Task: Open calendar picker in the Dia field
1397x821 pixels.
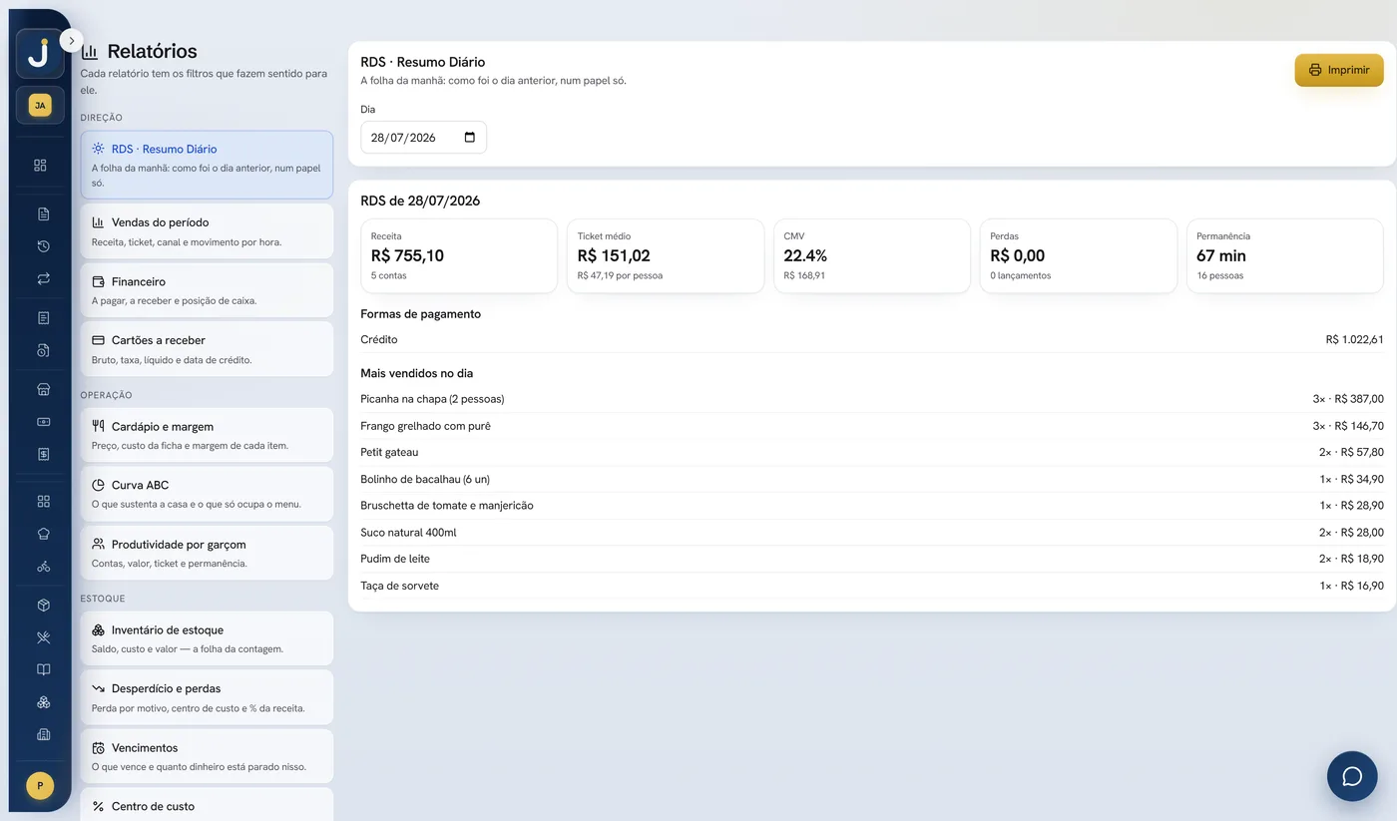Action: point(470,138)
